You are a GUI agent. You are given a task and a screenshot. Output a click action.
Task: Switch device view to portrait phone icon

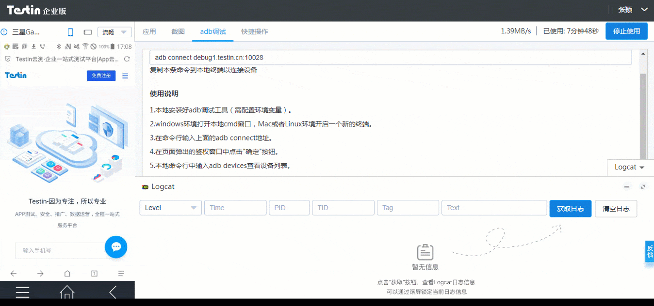(70, 32)
